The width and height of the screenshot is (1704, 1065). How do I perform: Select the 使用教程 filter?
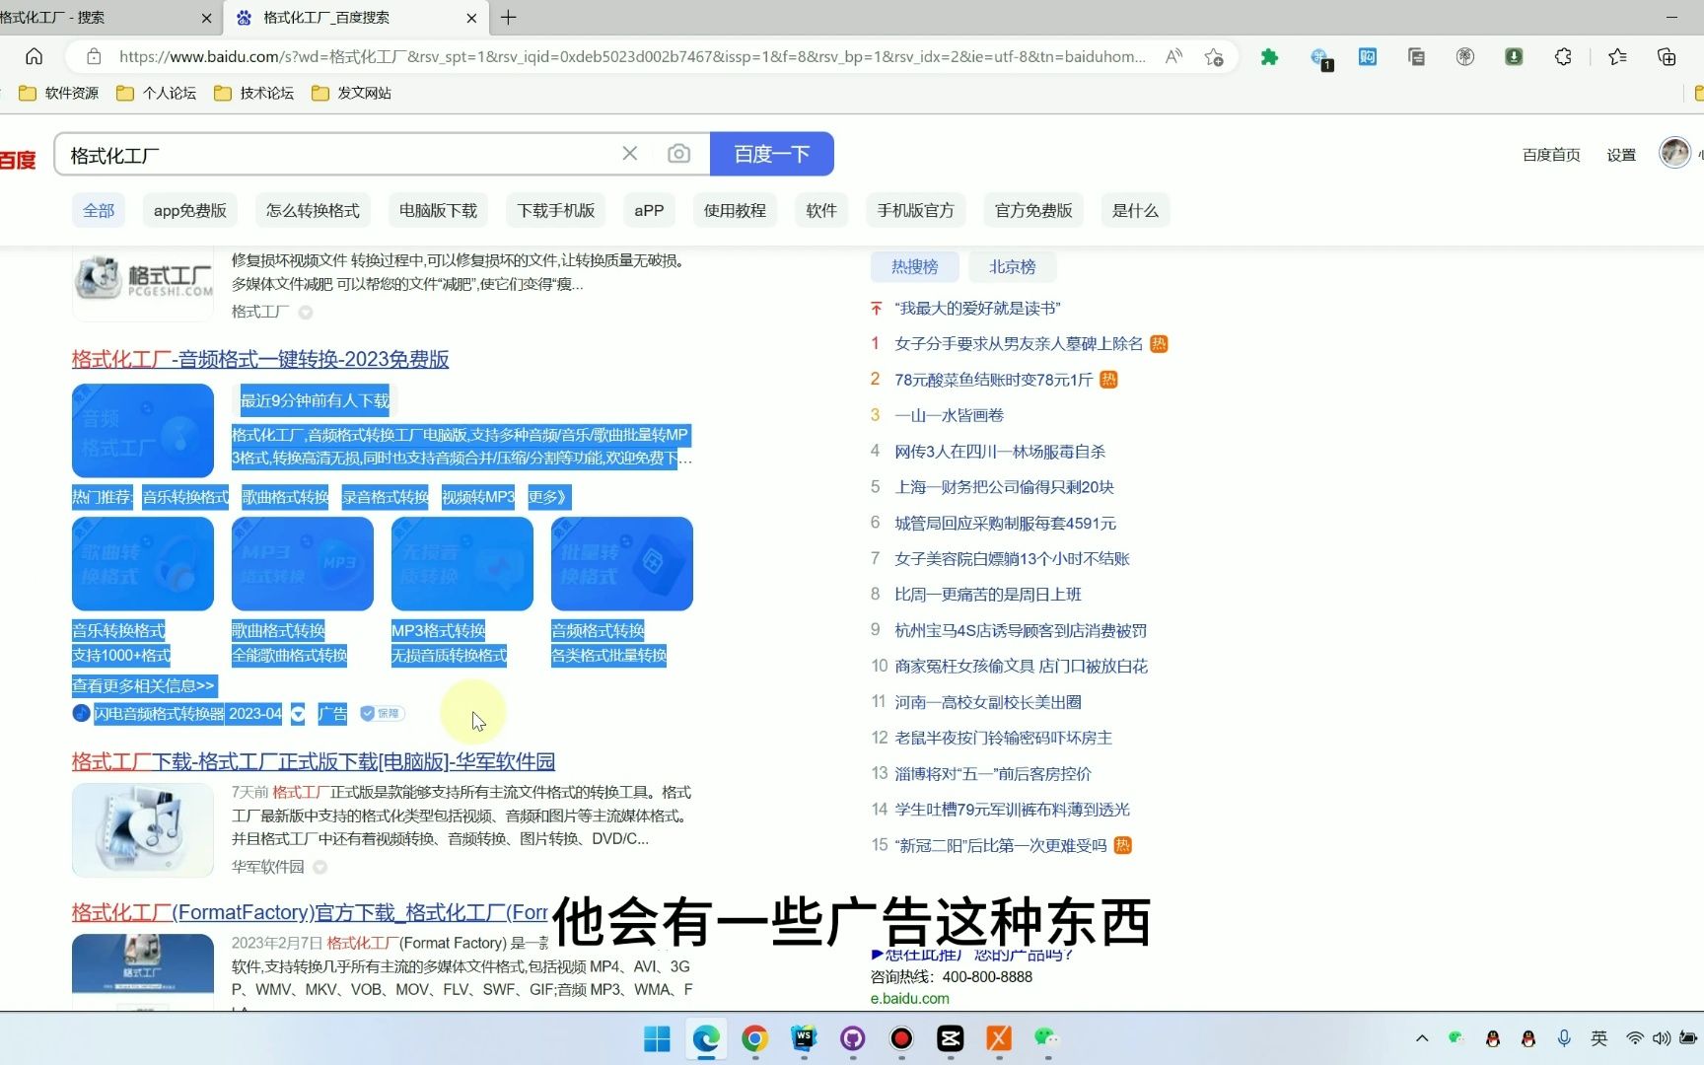(x=735, y=211)
